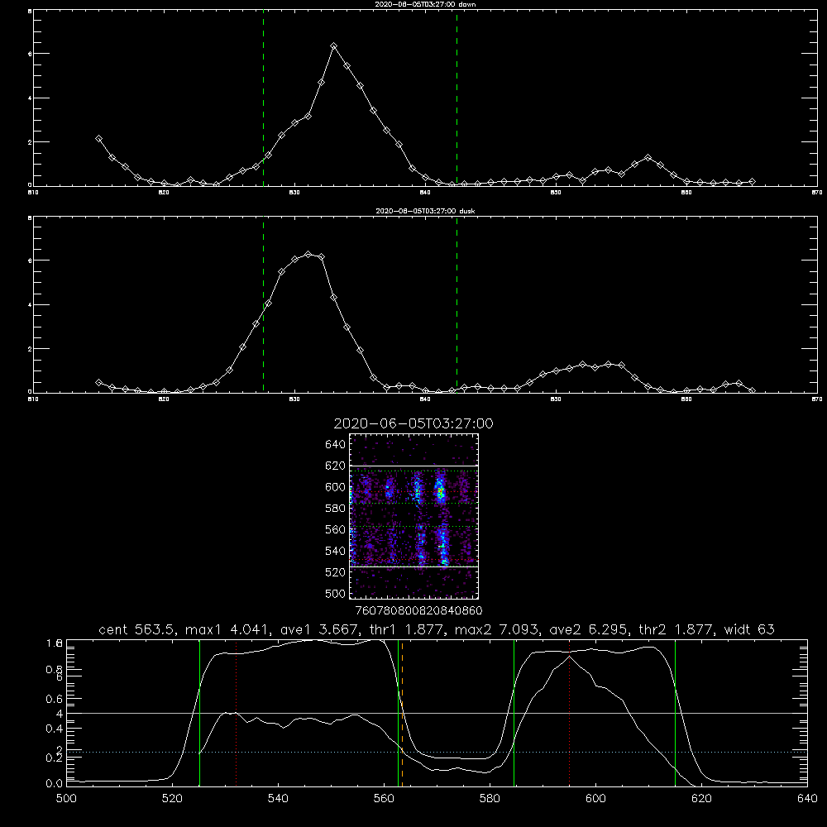827x827 pixels.
Task: Click the y-axis label 540 beside spectral image
Action: (335, 551)
